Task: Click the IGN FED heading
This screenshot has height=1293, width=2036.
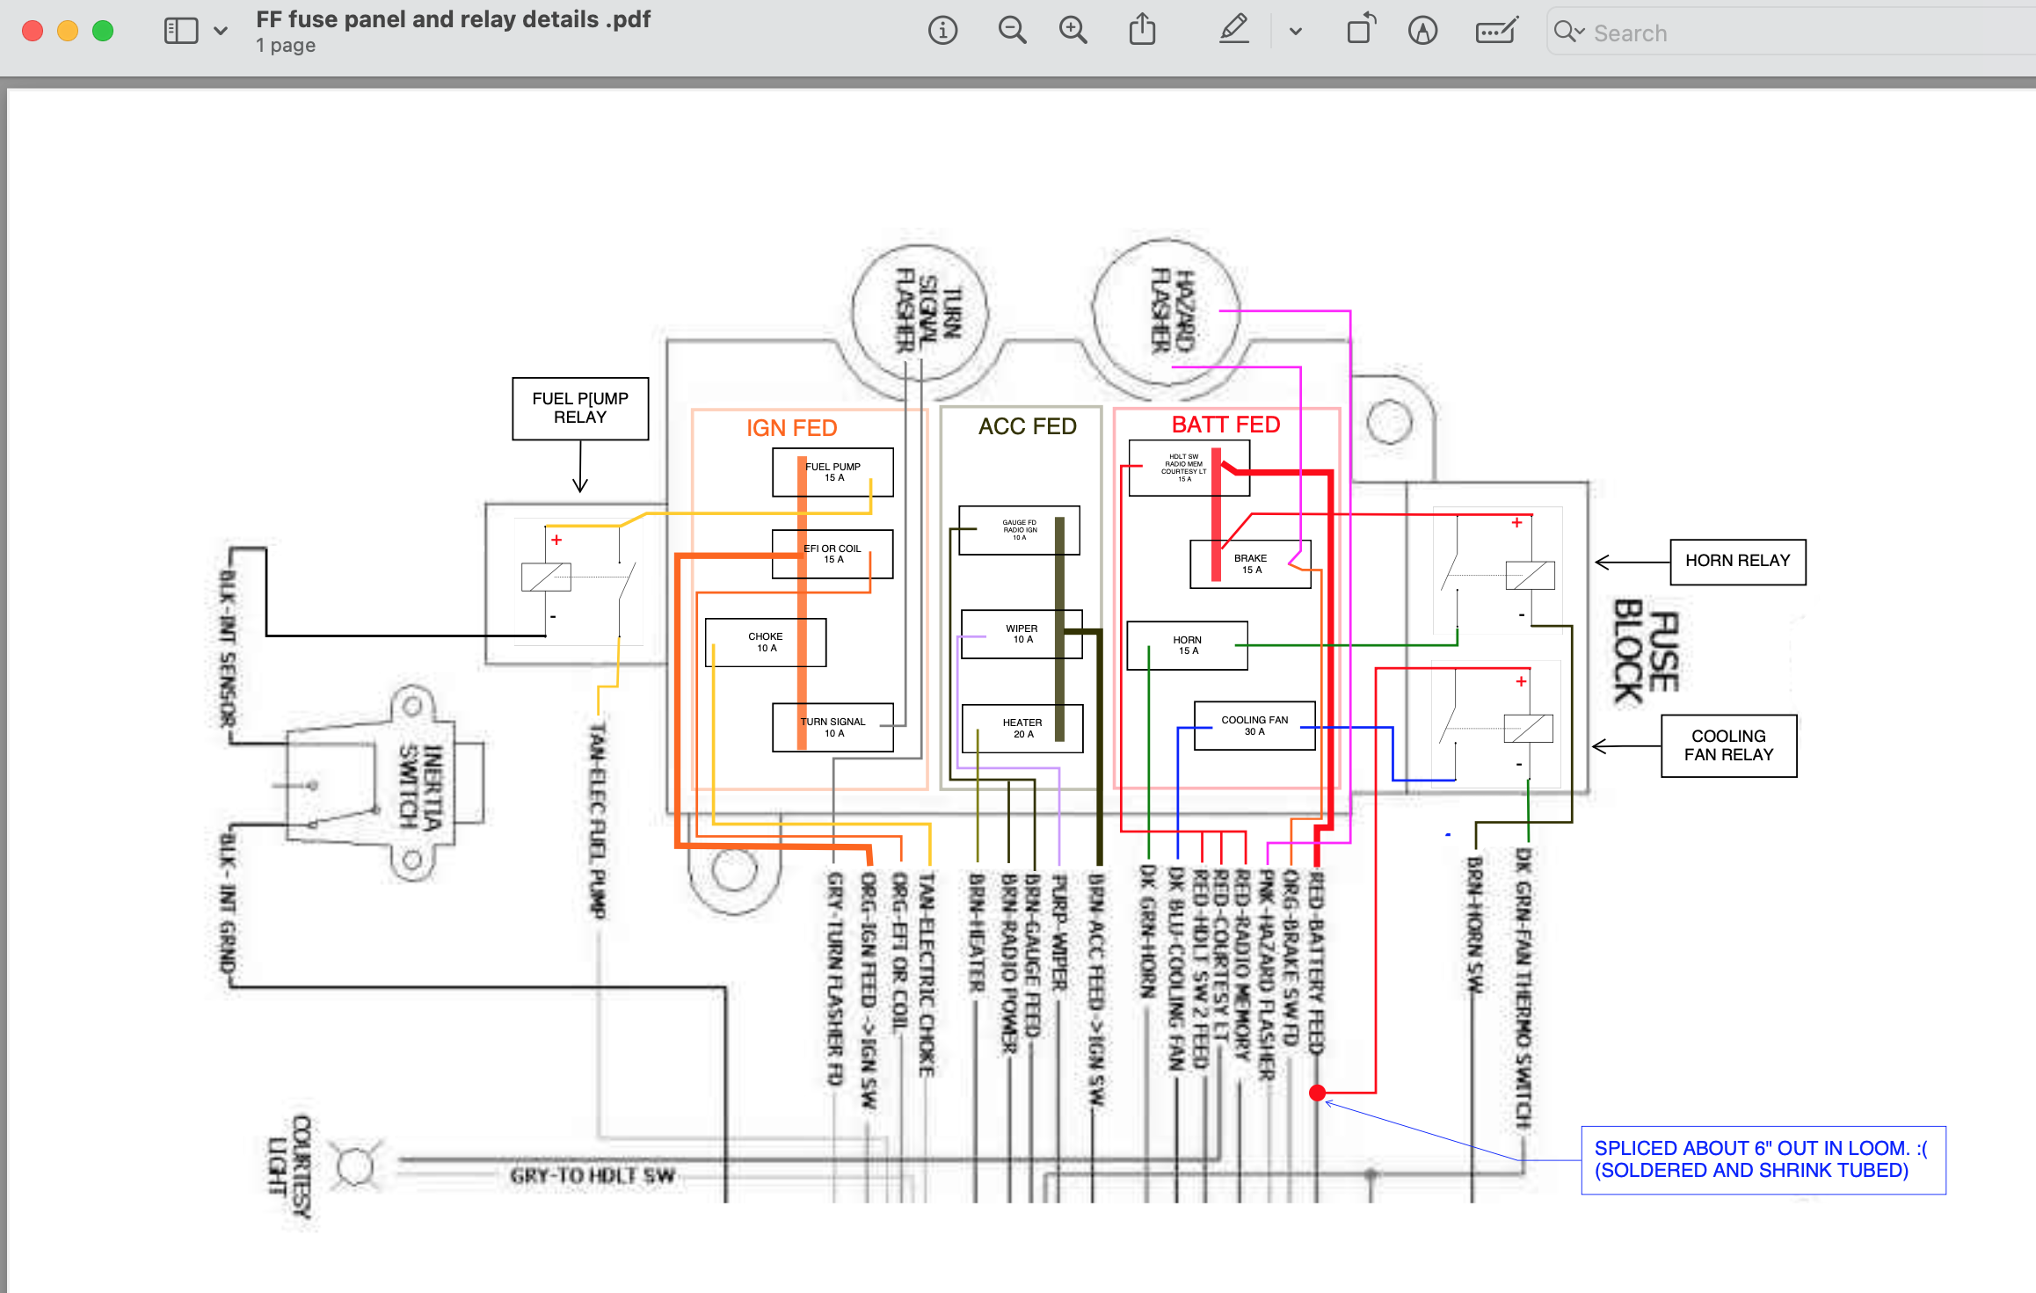Action: tap(792, 428)
